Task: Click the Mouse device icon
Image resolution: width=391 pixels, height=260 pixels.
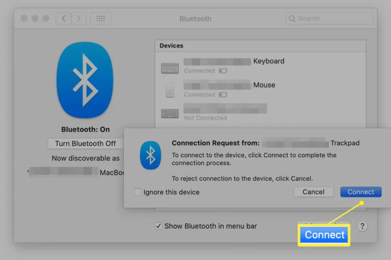Action: click(x=170, y=89)
